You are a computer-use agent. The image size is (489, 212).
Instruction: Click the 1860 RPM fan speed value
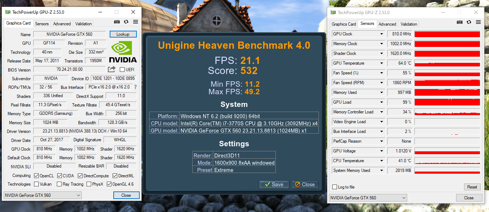(x=400, y=83)
